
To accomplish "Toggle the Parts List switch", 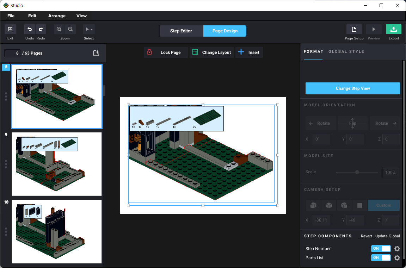I will click(381, 258).
